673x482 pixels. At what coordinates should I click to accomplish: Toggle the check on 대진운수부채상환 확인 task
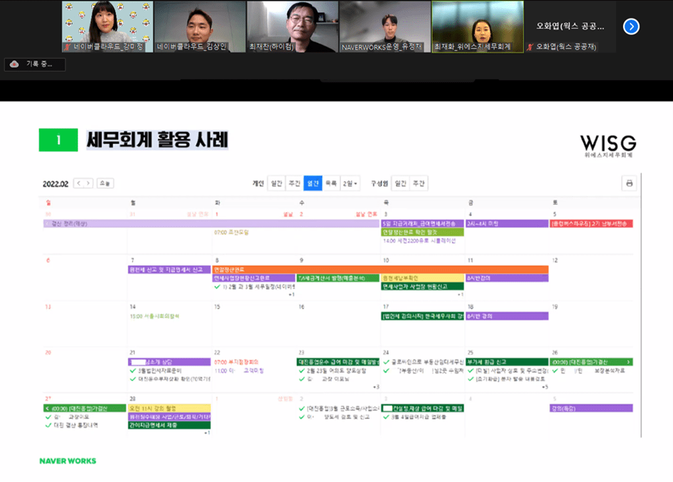(x=133, y=379)
